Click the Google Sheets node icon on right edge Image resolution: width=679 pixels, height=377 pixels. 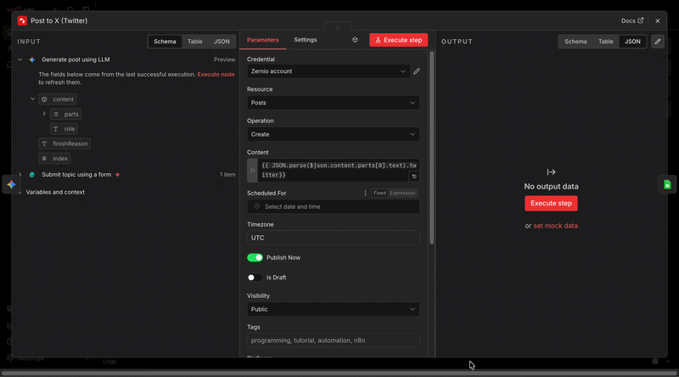tap(667, 184)
